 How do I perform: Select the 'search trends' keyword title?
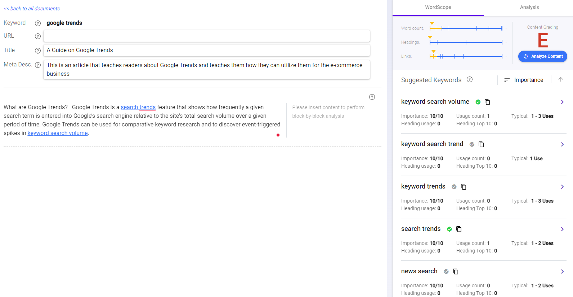click(421, 229)
